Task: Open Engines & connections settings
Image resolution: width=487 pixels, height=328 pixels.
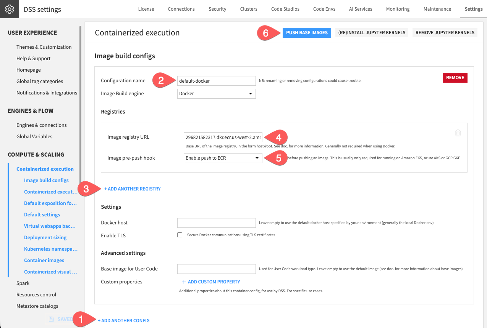Action: click(x=42, y=125)
